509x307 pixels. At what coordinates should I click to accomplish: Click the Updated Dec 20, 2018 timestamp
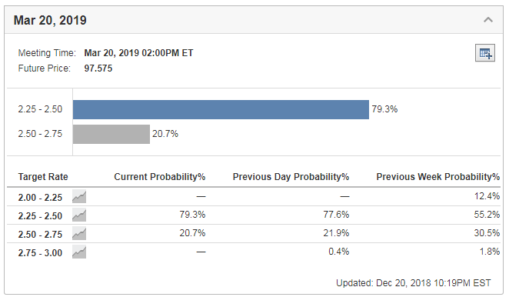point(413,283)
